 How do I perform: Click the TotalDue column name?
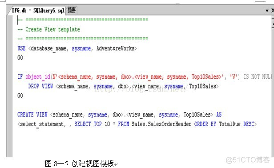pos(230,124)
